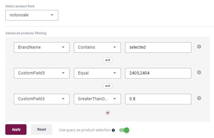This screenshot has width=214, height=138.
Task: Click the 2403,2404 value field
Action: tap(158, 73)
